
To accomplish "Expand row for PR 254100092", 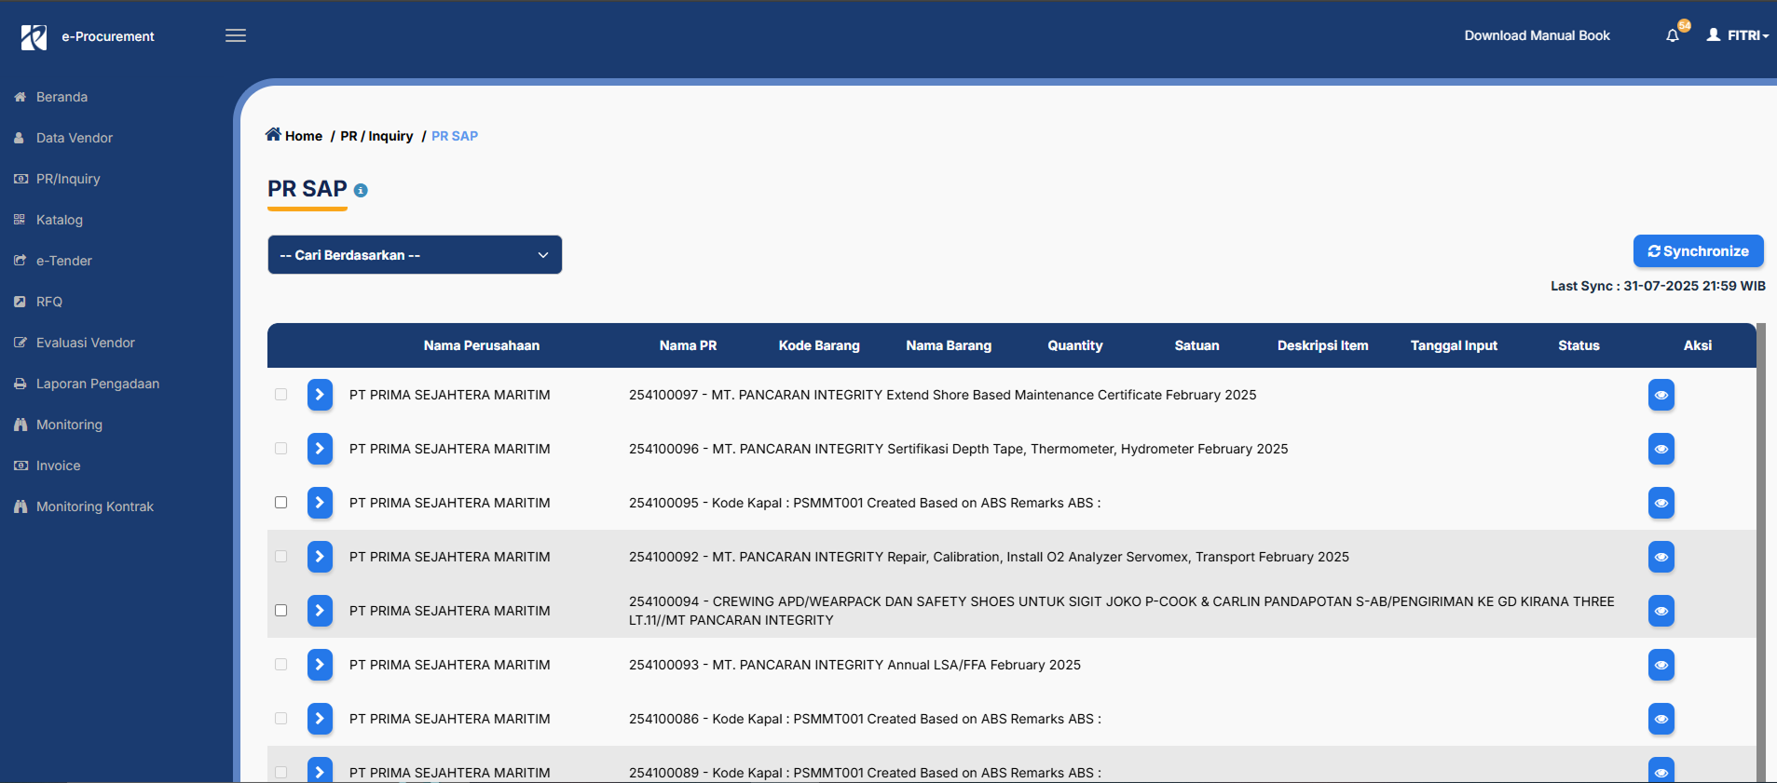I will tap(320, 557).
